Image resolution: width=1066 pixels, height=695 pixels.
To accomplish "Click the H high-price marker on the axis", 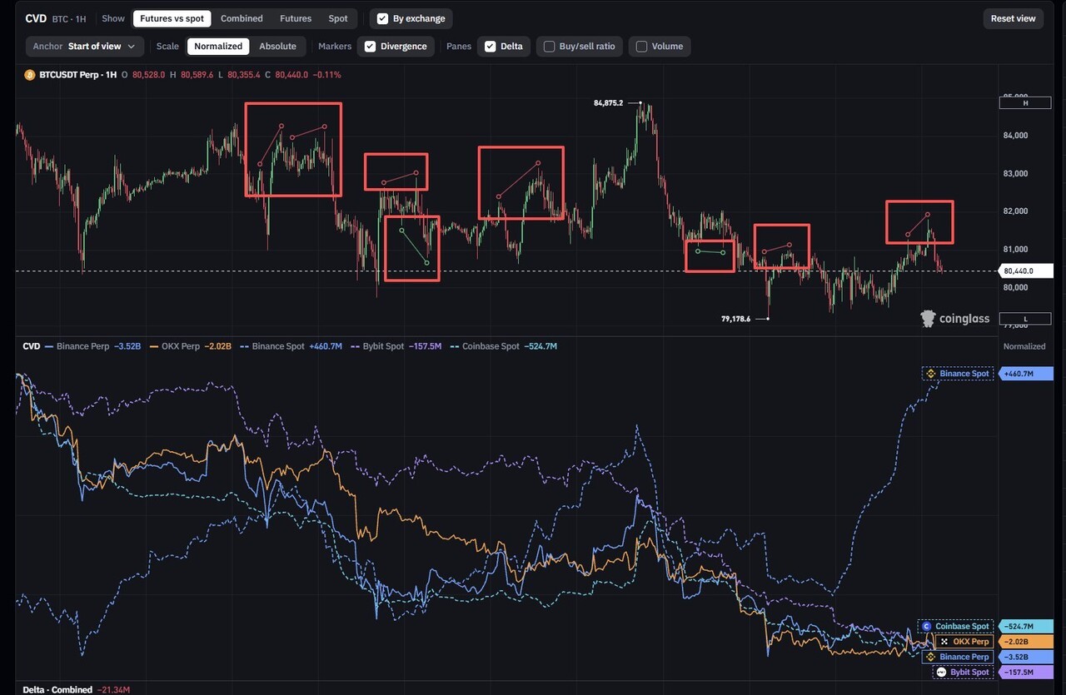I will point(1025,103).
